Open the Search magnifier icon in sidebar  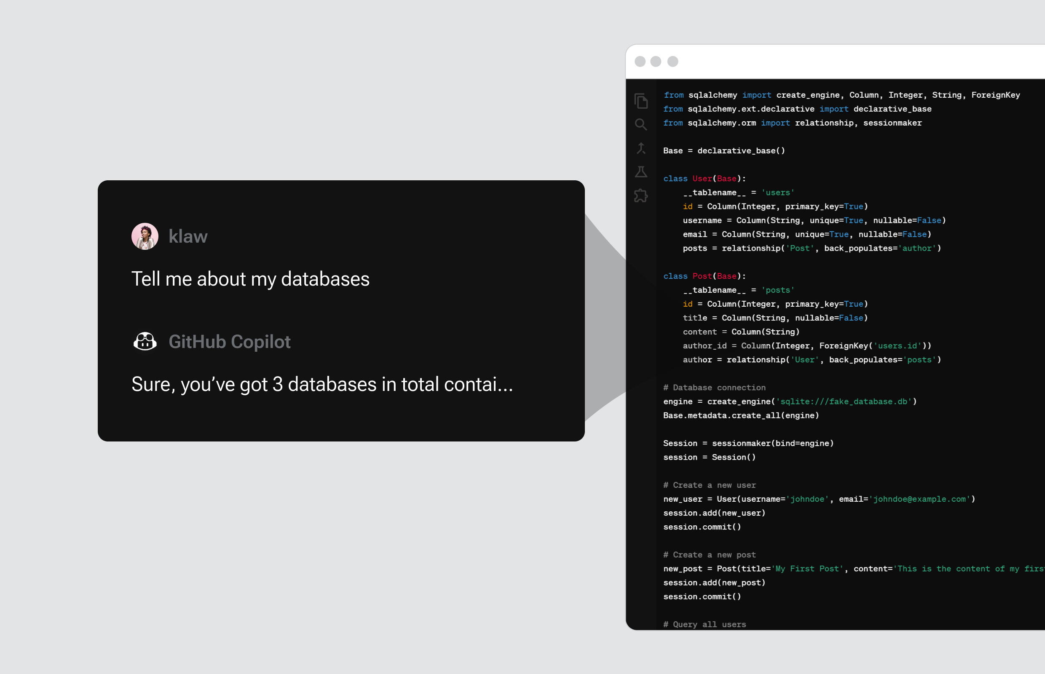tap(641, 125)
